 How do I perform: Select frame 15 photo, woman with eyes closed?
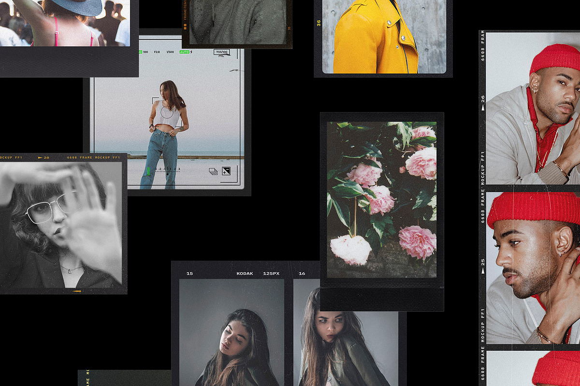click(x=232, y=332)
